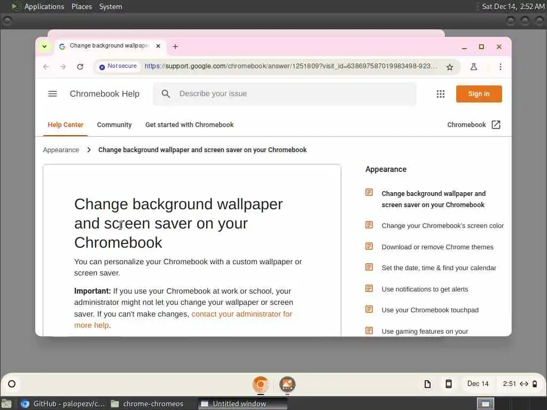Click the external link icon beside Chromebook
This screenshot has height=410, width=547.
click(496, 125)
